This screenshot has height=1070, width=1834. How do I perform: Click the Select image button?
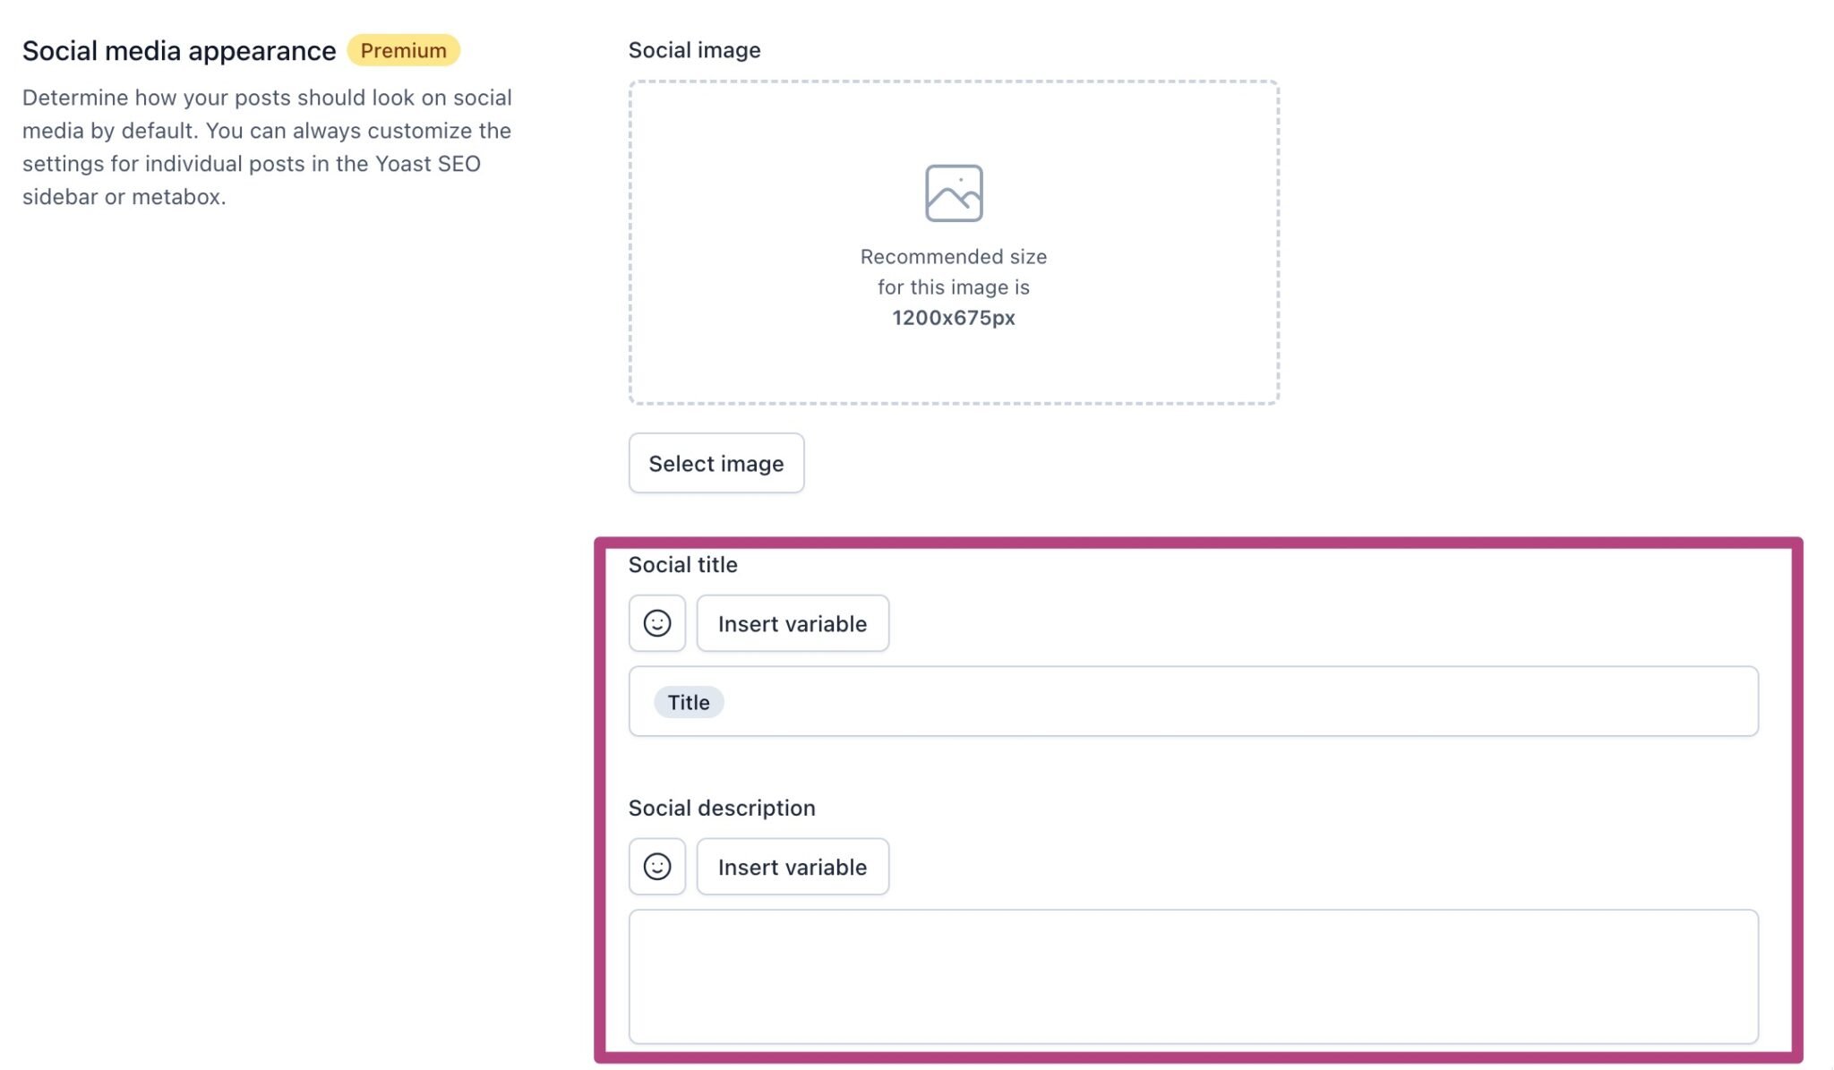pos(716,463)
